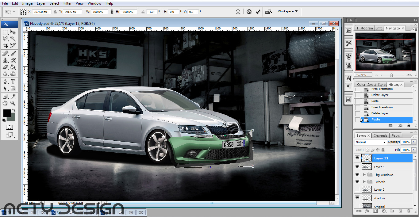Hide Layer 5 visibility eye
Screen dimensions: 419x217
pos(357,167)
